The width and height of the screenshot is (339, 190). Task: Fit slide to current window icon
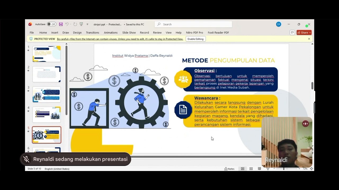click(x=311, y=169)
